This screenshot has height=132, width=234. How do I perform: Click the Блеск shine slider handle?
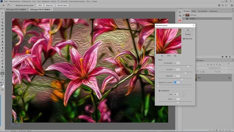pos(178,103)
